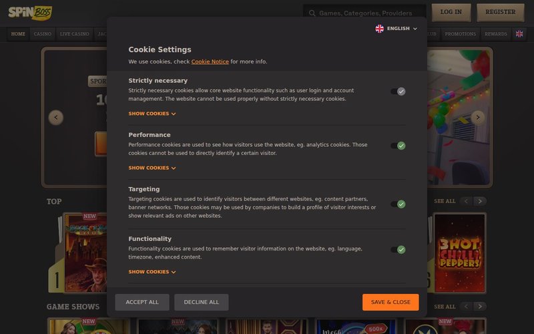This screenshot has width=534, height=334.
Task: Open the Live Casino menu item
Action: coord(75,34)
